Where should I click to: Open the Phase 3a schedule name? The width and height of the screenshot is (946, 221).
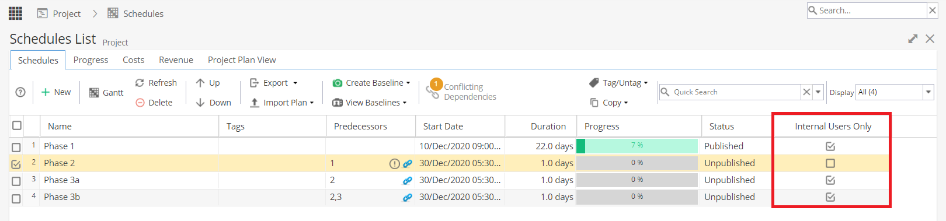(61, 180)
